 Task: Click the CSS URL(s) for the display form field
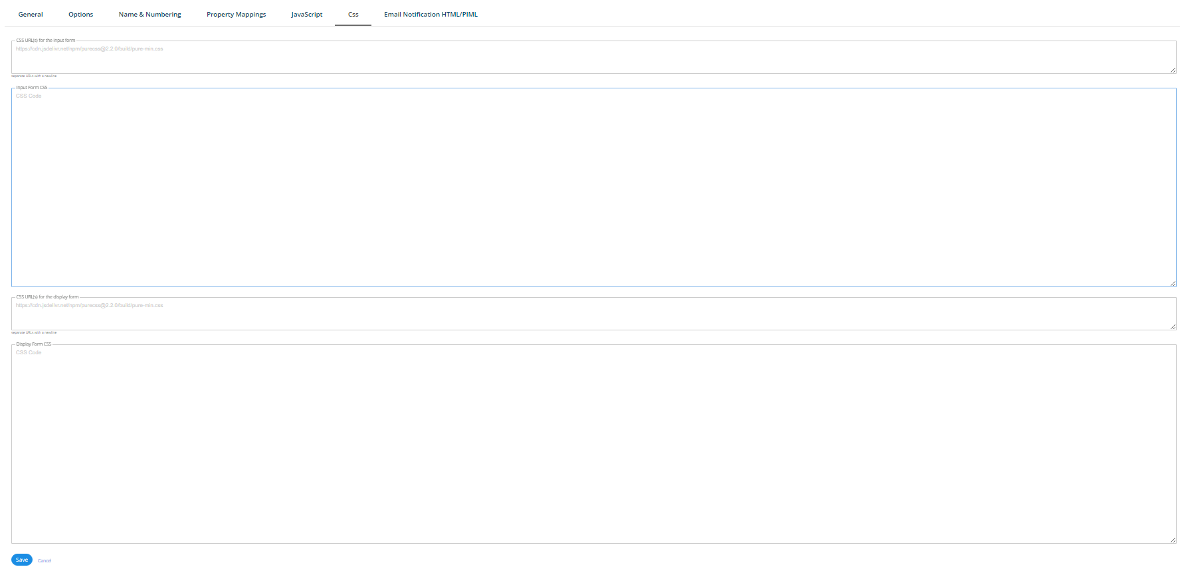(x=593, y=314)
